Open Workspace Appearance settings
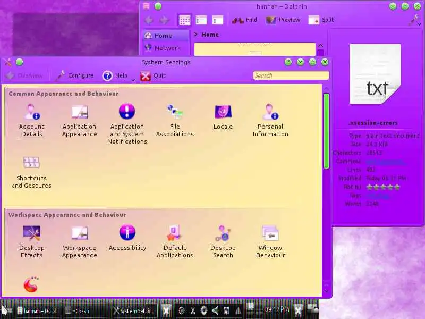Viewport: 425px width, 319px height. pyautogui.click(x=79, y=242)
